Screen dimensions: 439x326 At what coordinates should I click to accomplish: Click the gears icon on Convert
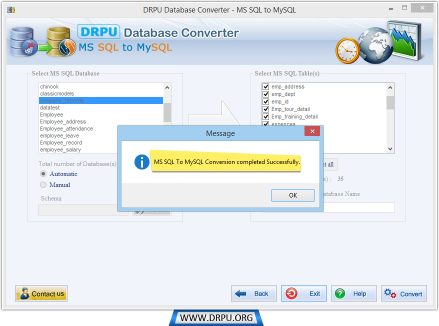point(390,293)
